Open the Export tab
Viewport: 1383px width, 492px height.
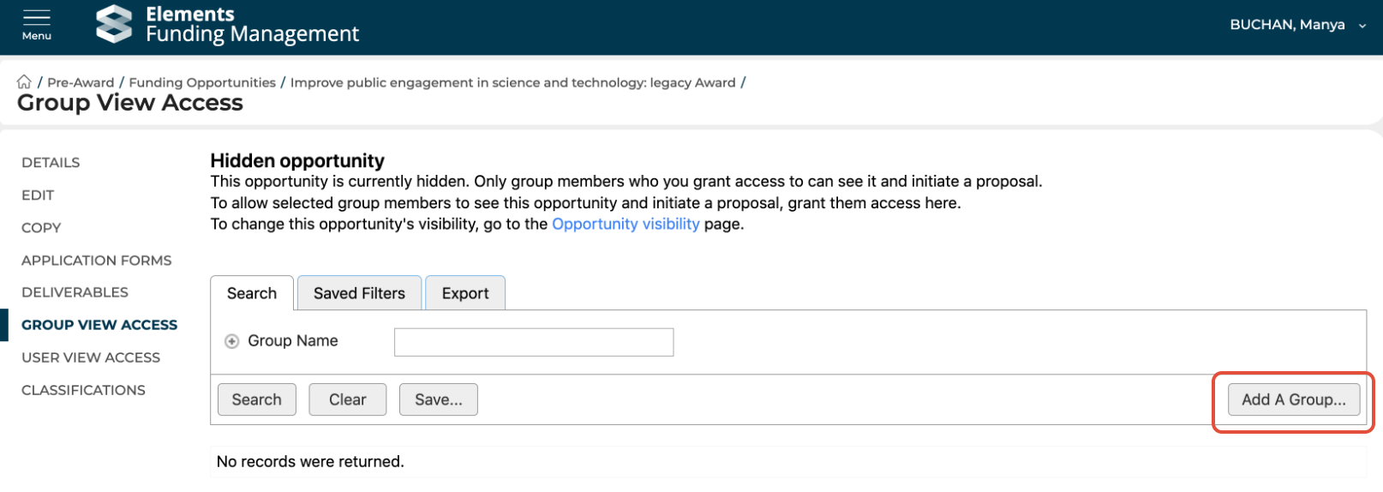coord(465,293)
